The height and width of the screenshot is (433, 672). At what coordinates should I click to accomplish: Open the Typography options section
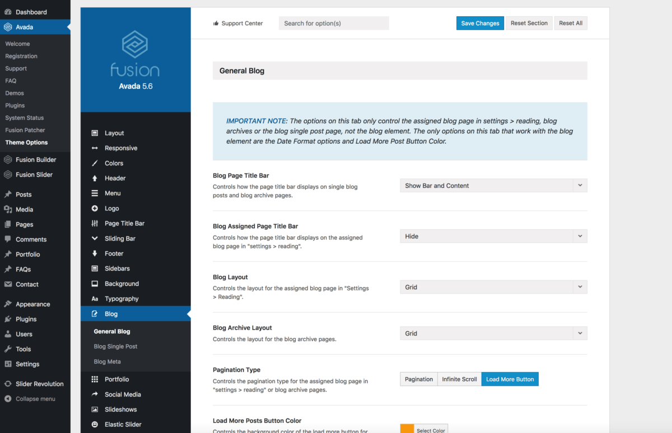point(122,298)
